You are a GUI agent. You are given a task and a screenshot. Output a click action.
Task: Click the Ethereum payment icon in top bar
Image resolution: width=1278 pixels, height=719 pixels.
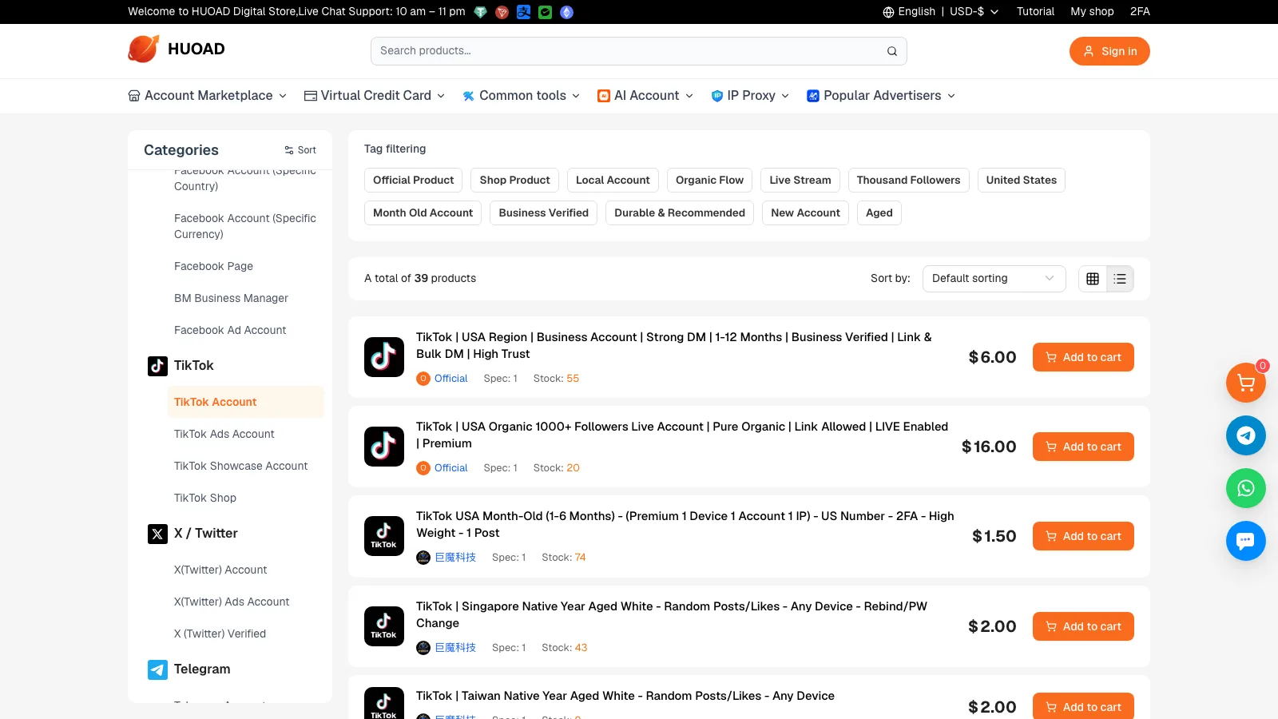pyautogui.click(x=566, y=12)
